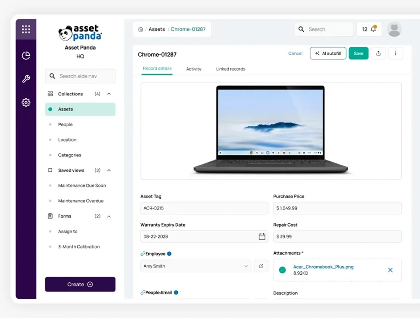Image resolution: width=420 pixels, height=318 pixels.
Task: Click the Create button in sidebar
Action: pos(80,284)
